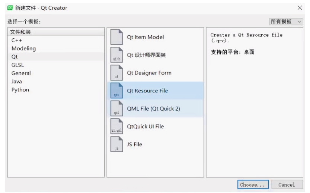Choose the Qt 设计师界面类 template label
Image resolution: width=310 pixels, height=193 pixels.
(x=146, y=55)
